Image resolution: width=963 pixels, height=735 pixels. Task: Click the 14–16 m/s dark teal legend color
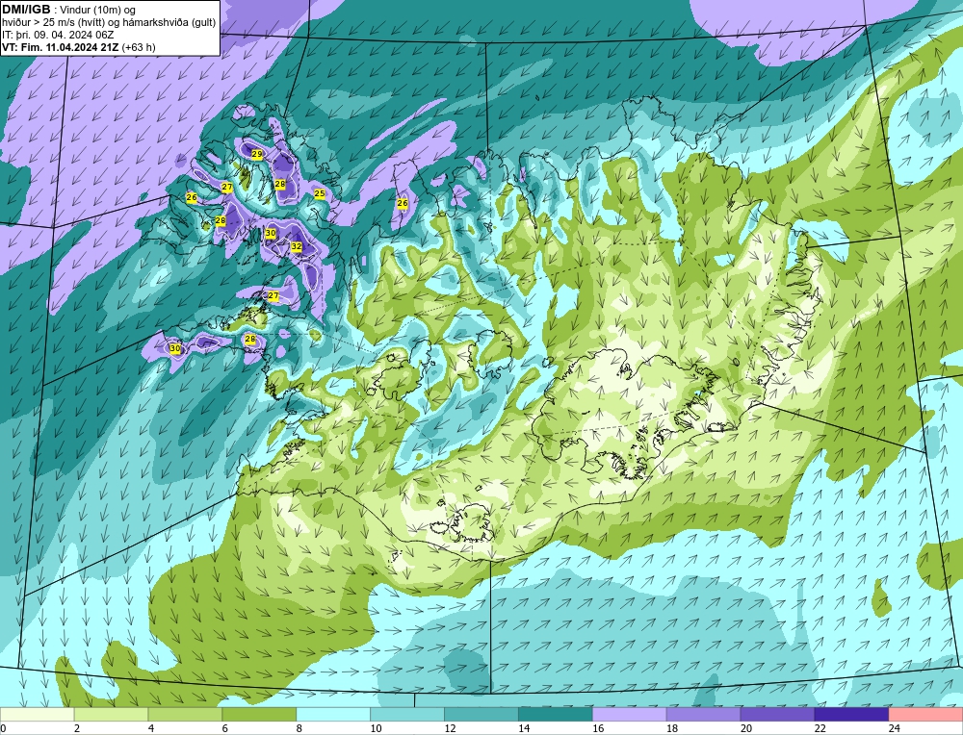coord(556,714)
